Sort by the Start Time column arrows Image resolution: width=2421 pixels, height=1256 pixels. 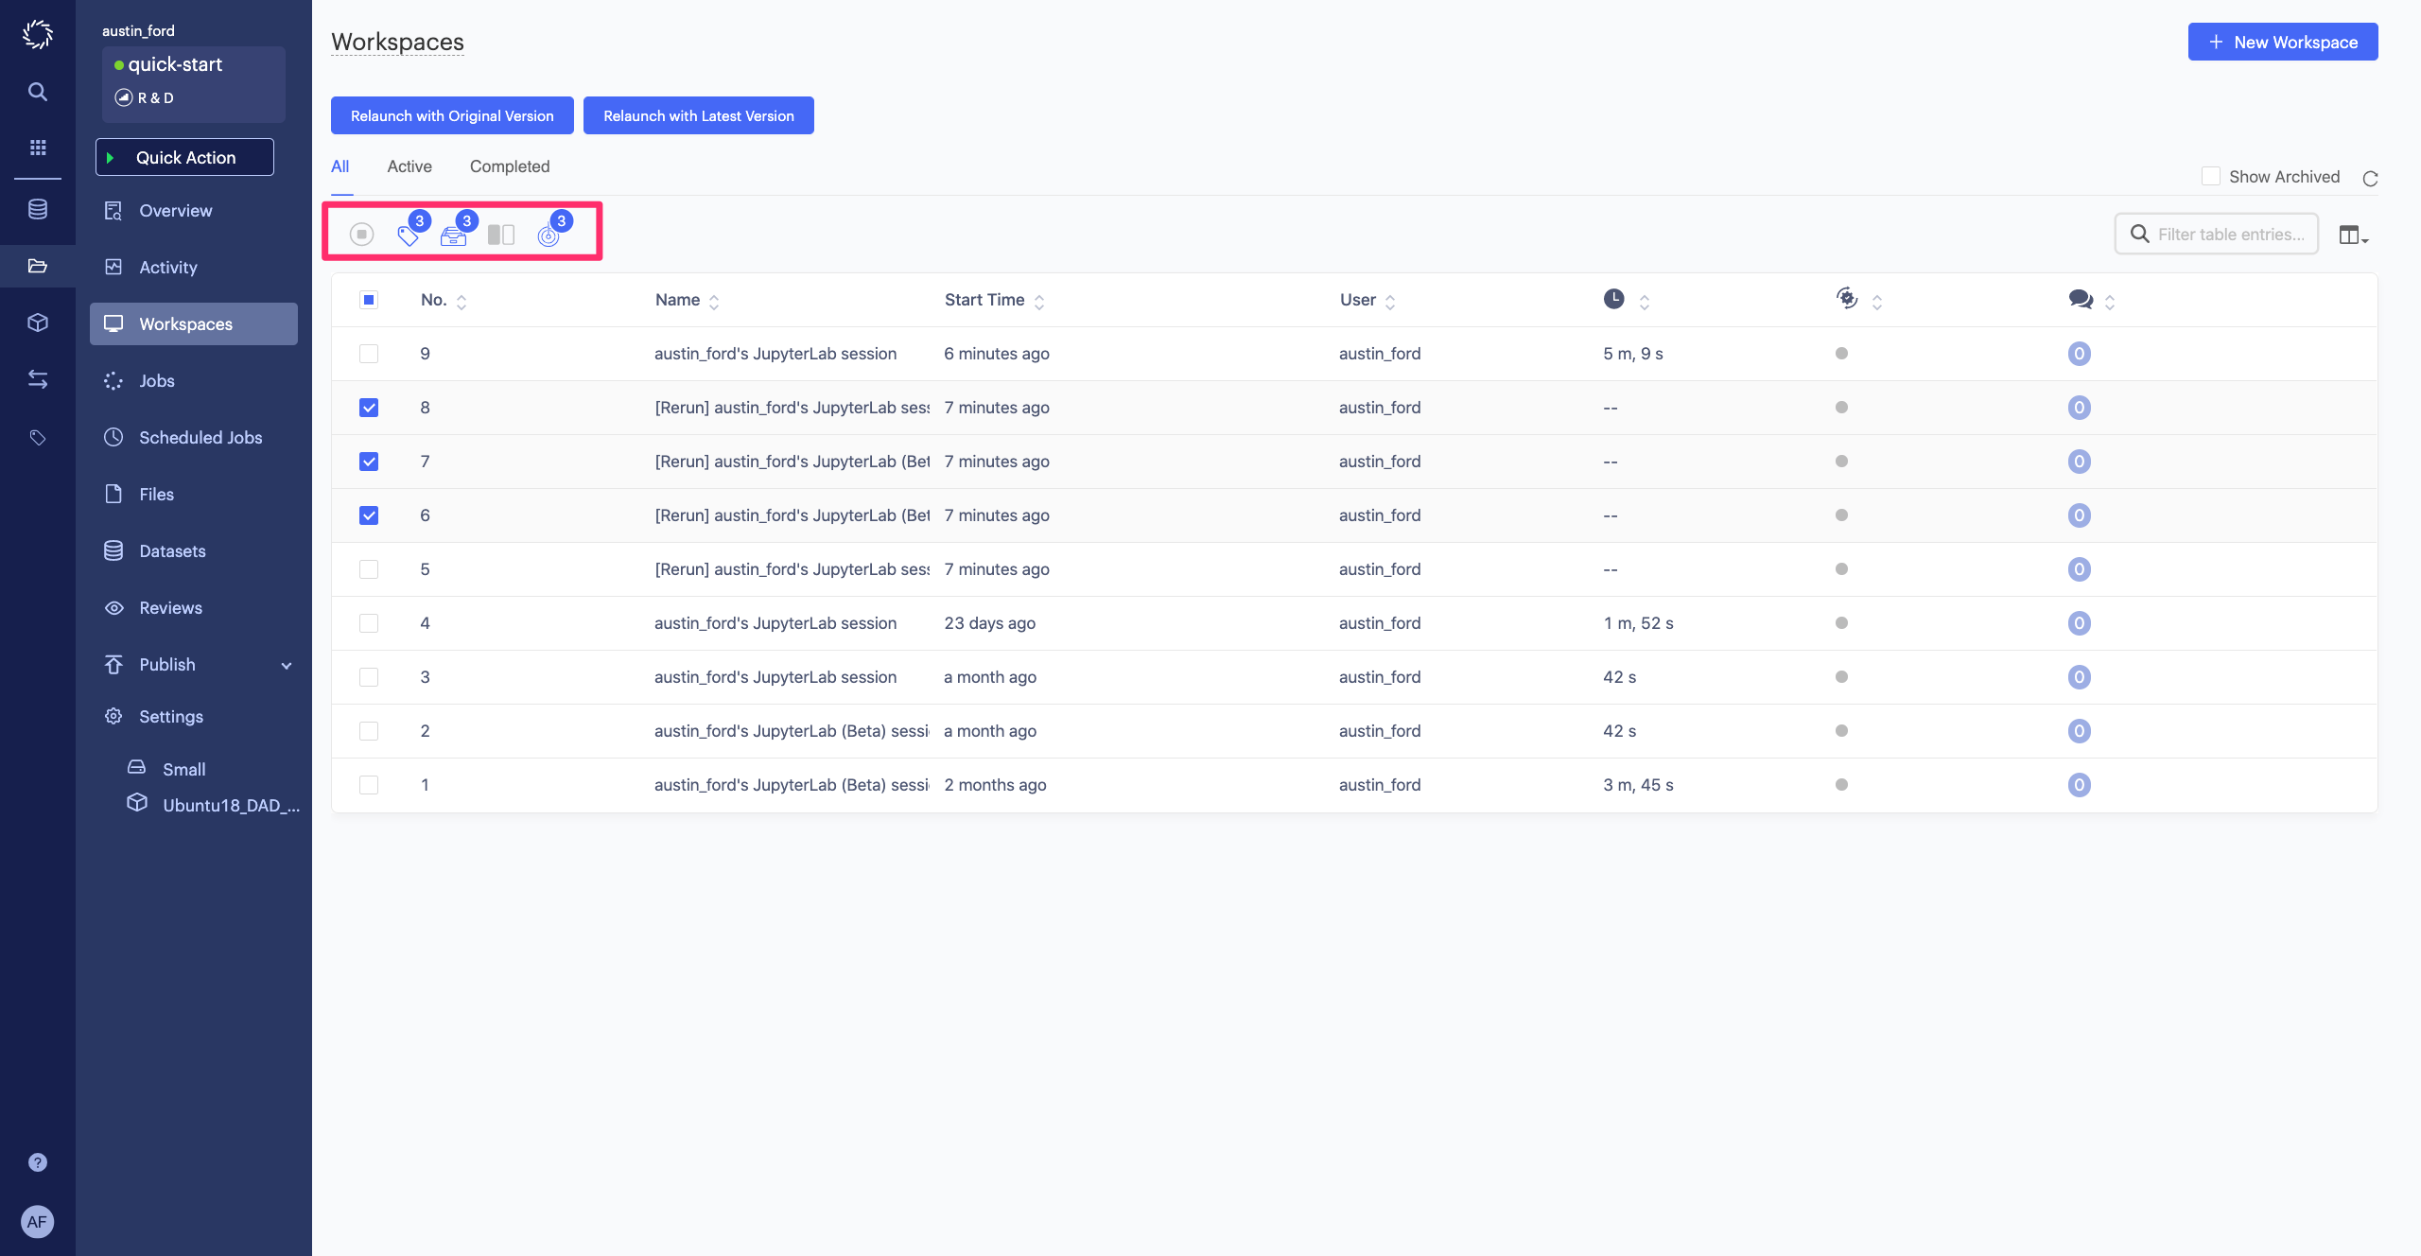pos(1039,302)
